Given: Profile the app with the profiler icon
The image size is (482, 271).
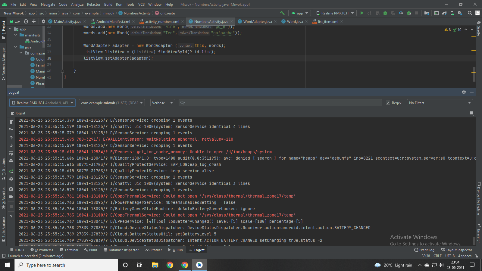Looking at the screenshot, I should coord(401,13).
